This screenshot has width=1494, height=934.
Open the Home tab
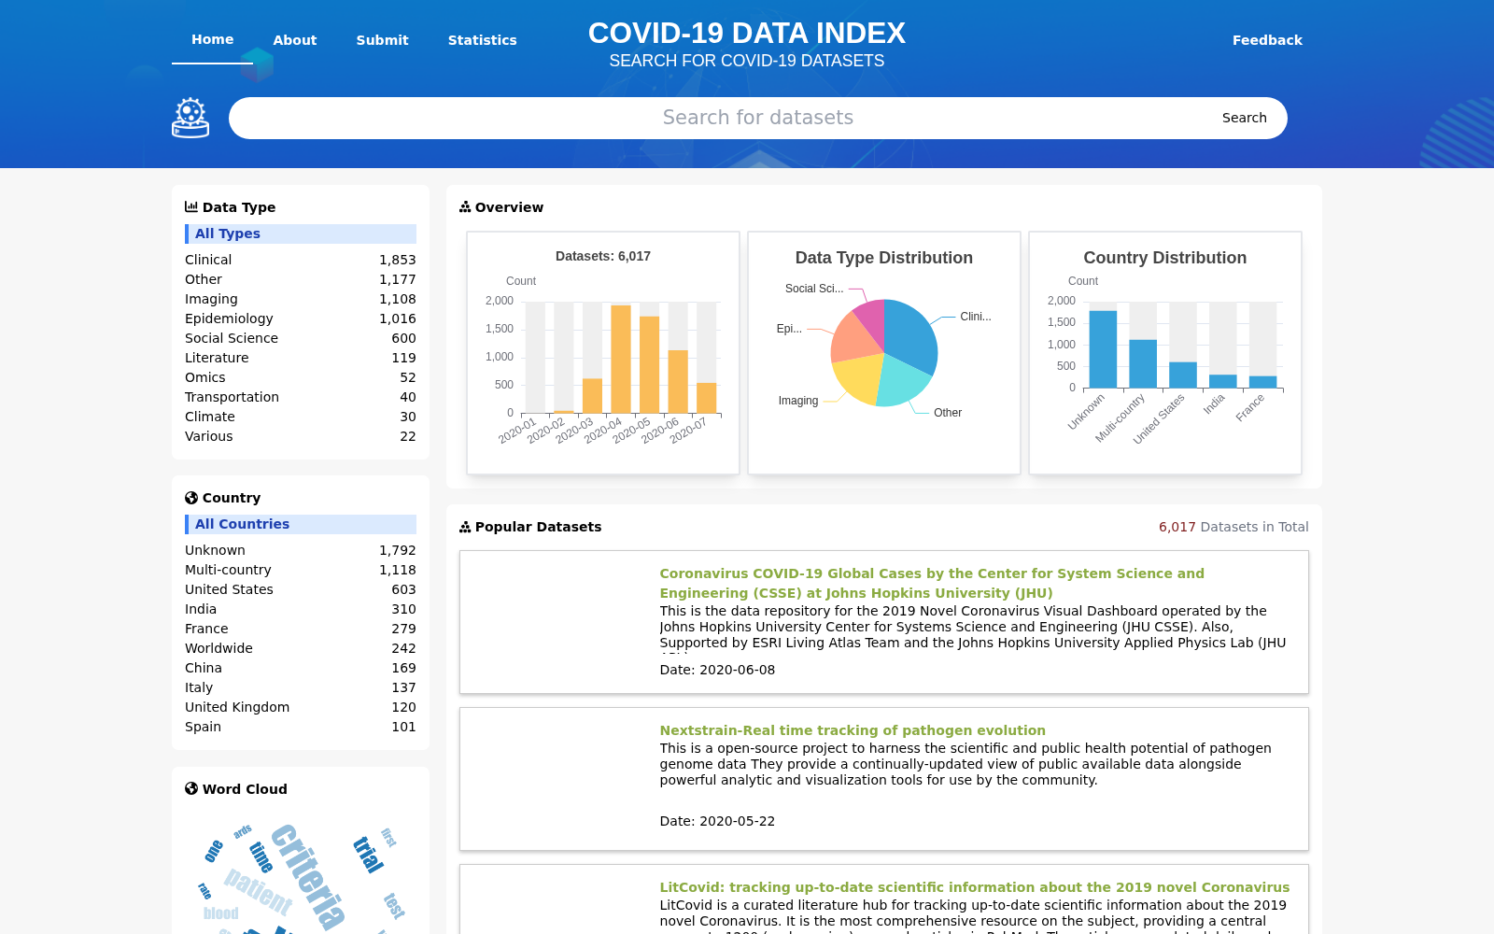click(x=213, y=39)
